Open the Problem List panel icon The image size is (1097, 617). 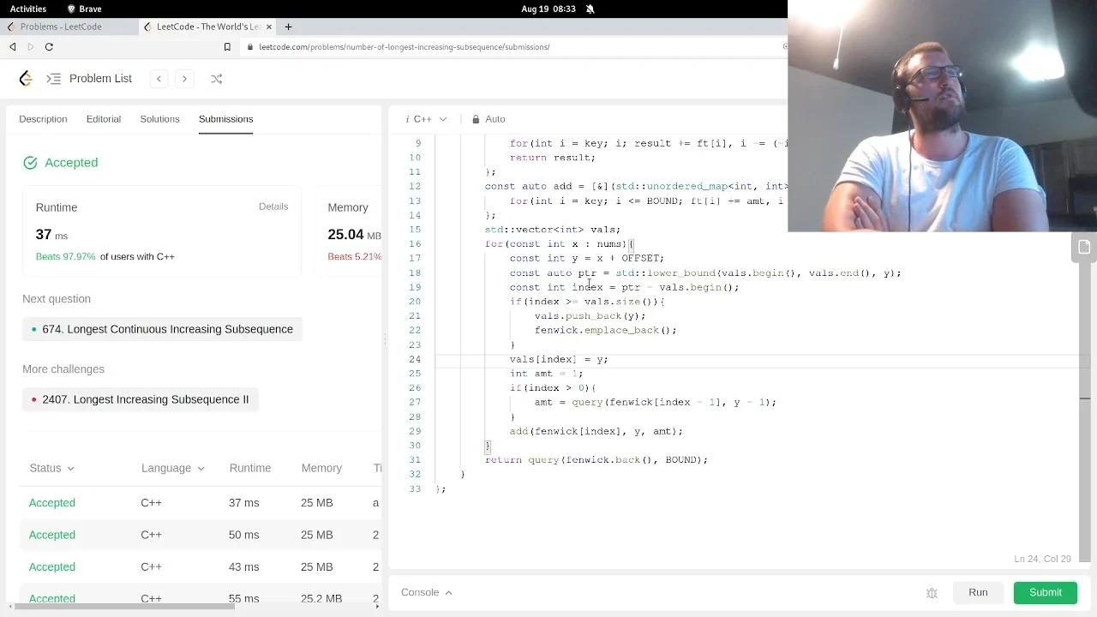tap(52, 78)
